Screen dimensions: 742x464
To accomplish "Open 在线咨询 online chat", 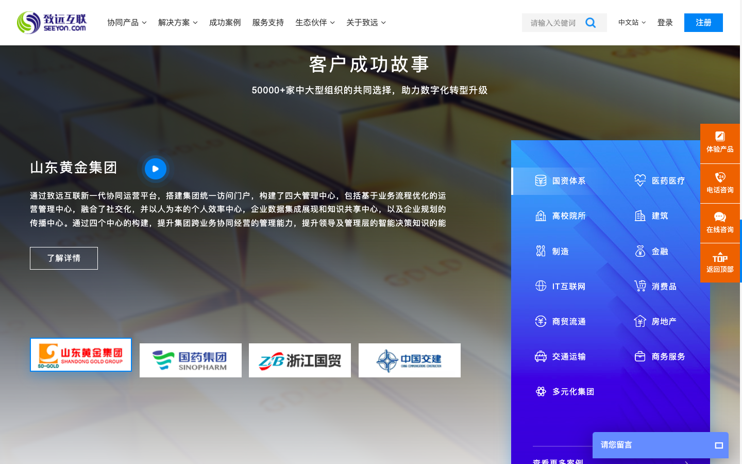I will (x=720, y=223).
